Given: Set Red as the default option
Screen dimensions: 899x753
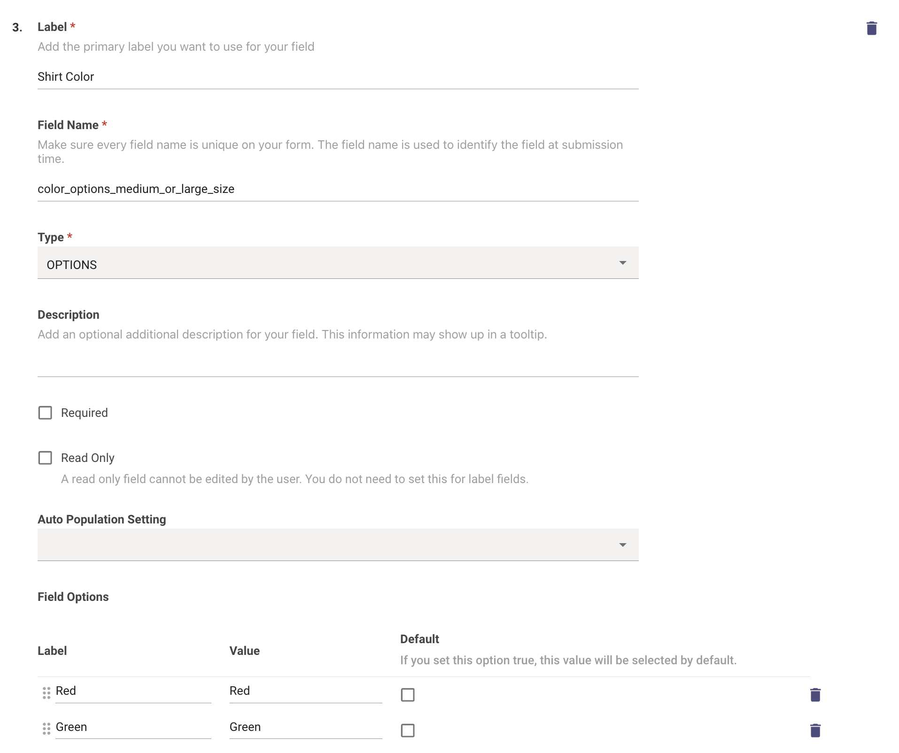Looking at the screenshot, I should [408, 694].
